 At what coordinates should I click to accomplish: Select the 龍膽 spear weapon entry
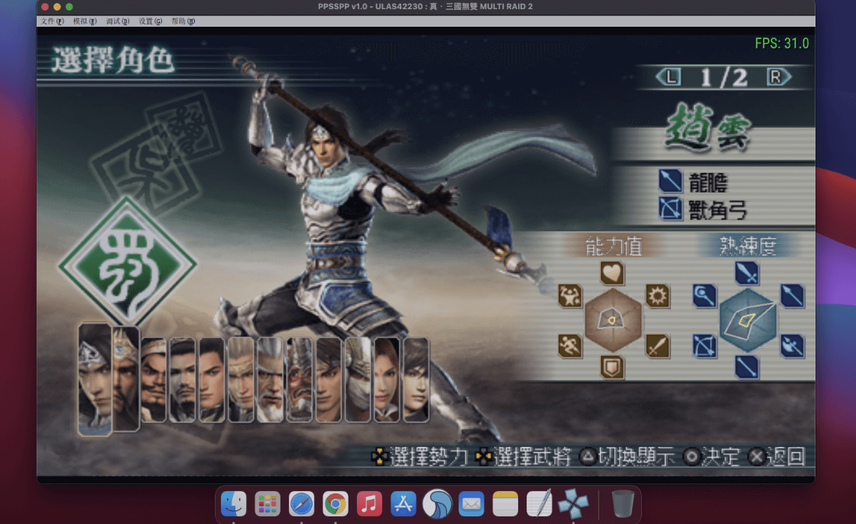[x=695, y=181]
